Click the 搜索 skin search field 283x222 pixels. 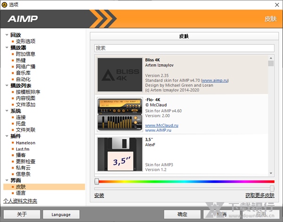[184, 48]
